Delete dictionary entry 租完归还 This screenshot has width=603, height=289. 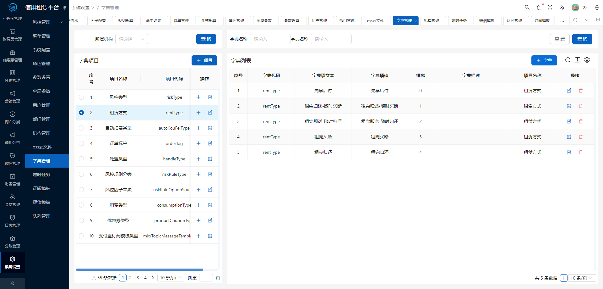coord(581,152)
